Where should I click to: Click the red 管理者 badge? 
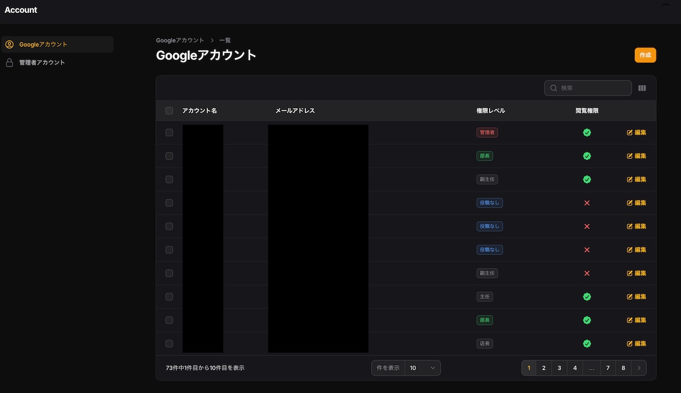click(x=487, y=132)
